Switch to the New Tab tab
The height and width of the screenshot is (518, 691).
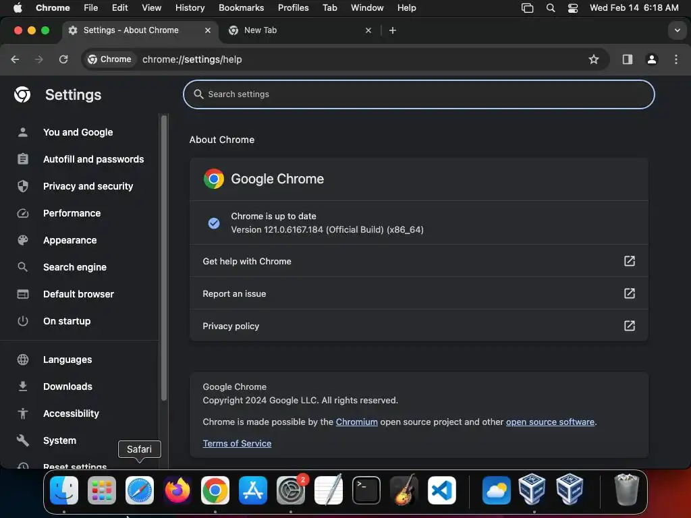(x=300, y=30)
